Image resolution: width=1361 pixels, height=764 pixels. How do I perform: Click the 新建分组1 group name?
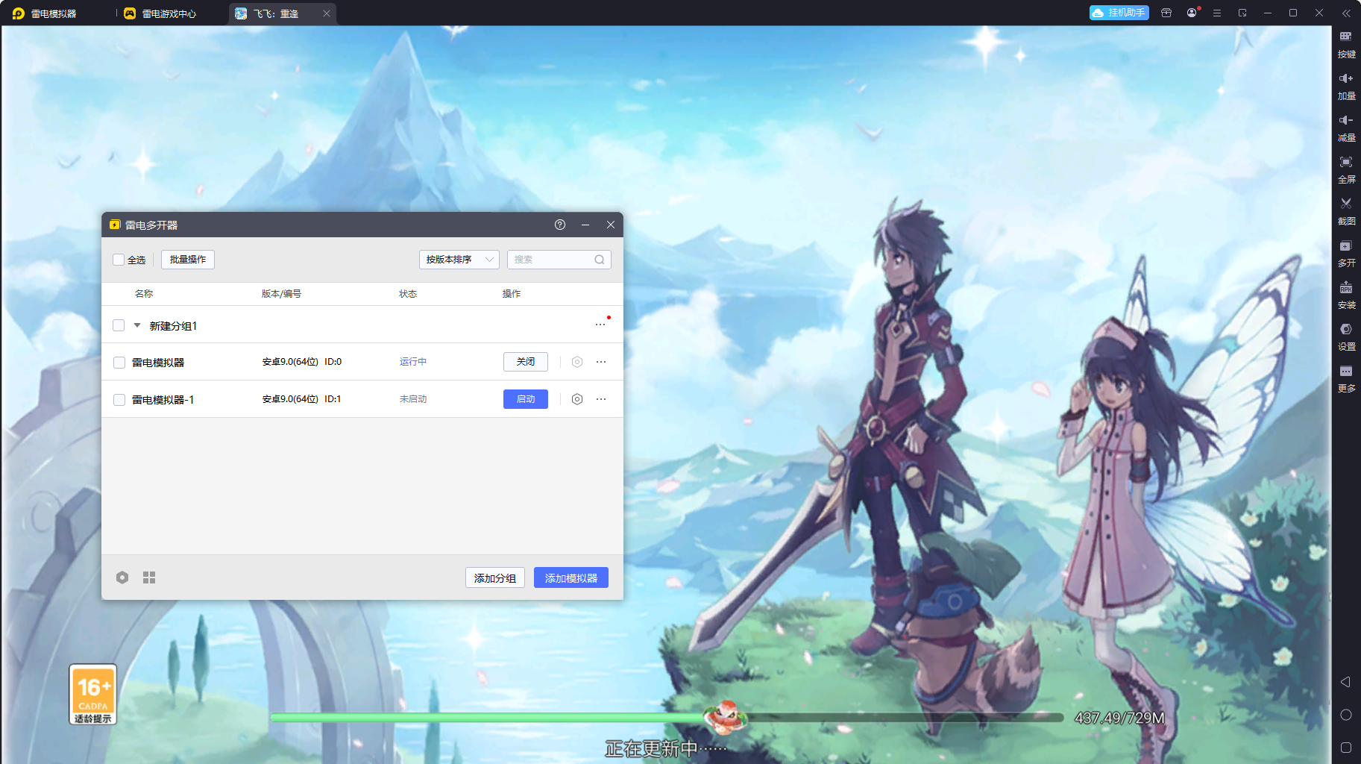point(174,326)
